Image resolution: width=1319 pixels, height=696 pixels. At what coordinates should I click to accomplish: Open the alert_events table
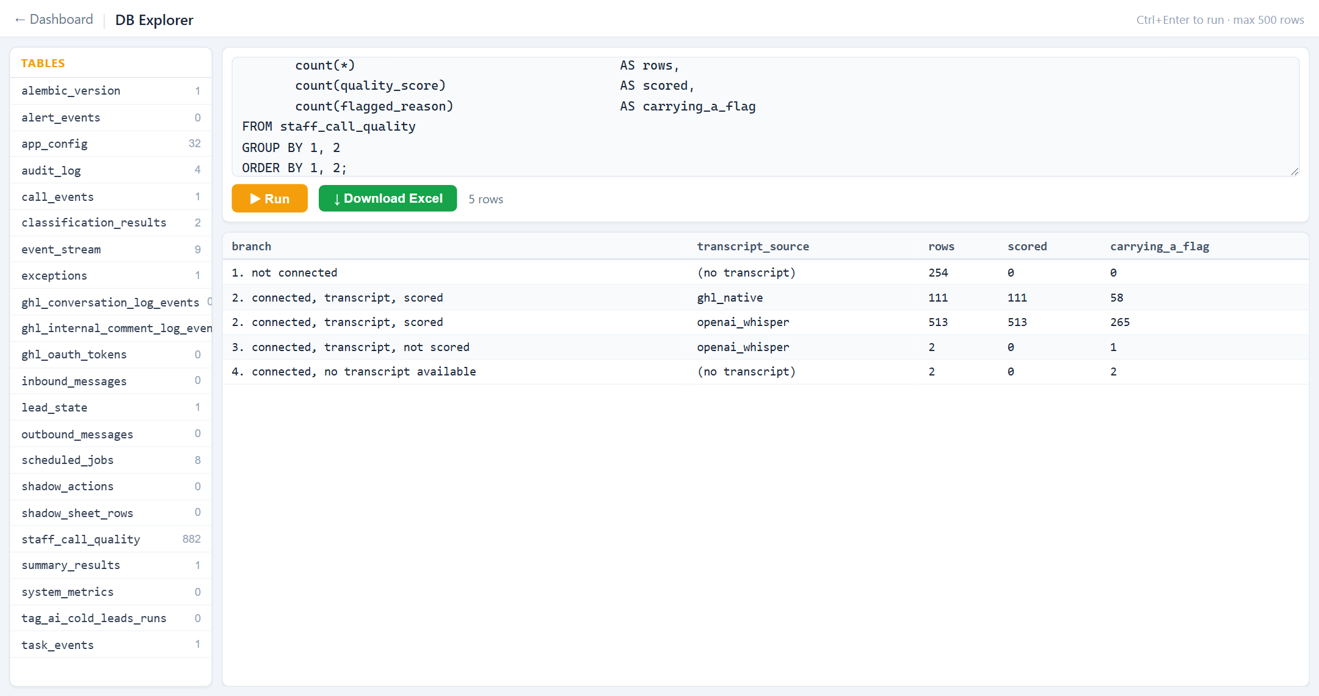(111, 117)
